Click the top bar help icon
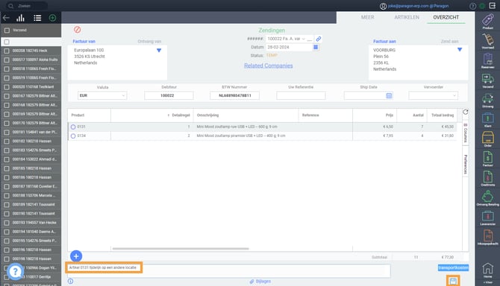The image size is (500, 286). point(472,6)
